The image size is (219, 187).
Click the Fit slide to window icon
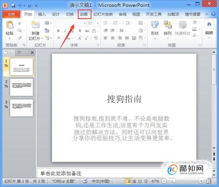pos(208,181)
